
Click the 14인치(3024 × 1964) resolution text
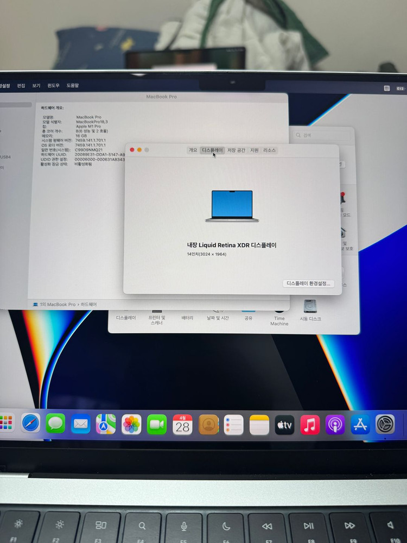click(207, 254)
